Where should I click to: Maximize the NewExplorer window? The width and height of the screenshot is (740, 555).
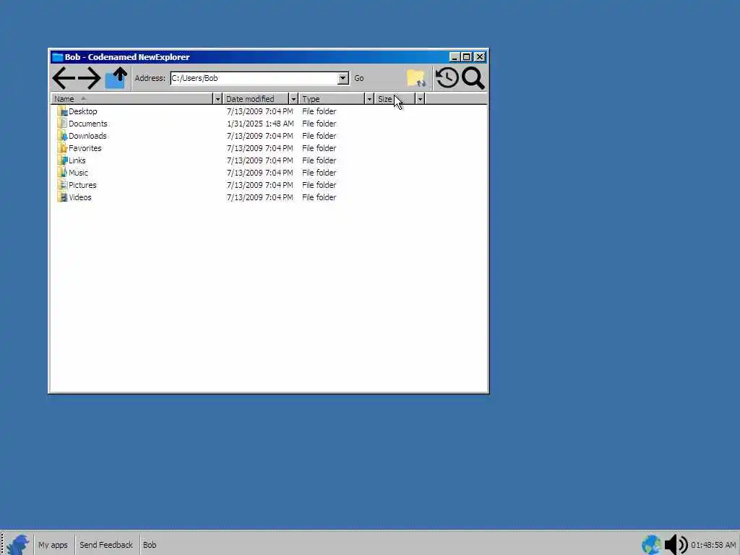467,57
